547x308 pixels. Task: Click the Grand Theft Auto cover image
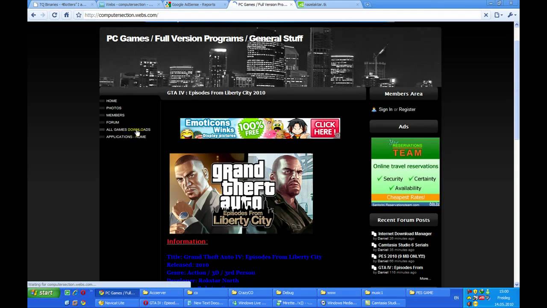[241, 193]
